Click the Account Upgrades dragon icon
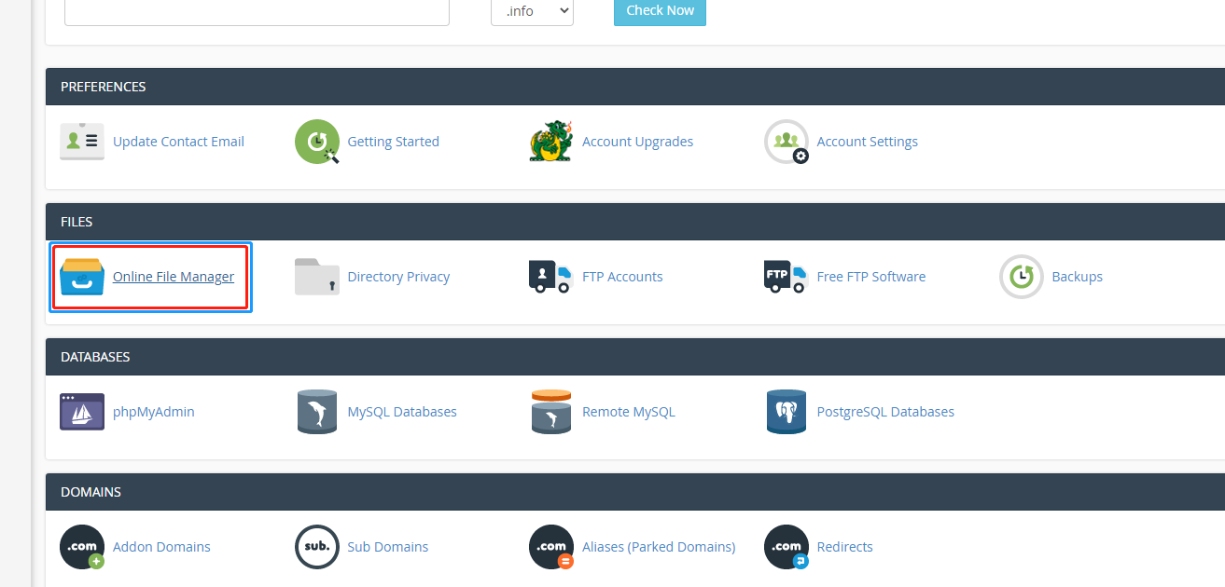This screenshot has width=1225, height=587. (x=550, y=142)
